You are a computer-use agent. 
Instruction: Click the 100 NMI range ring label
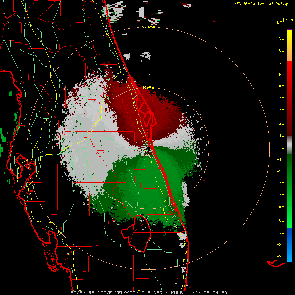click(148, 27)
